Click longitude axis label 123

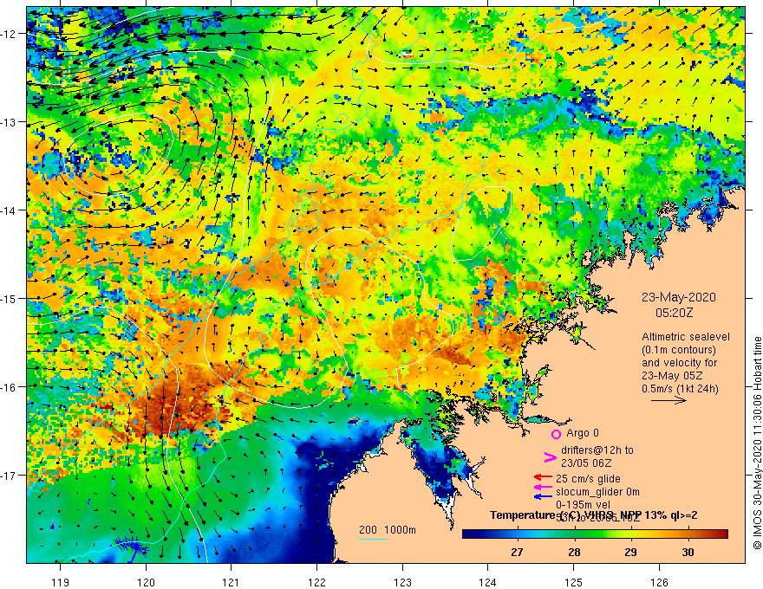402,582
